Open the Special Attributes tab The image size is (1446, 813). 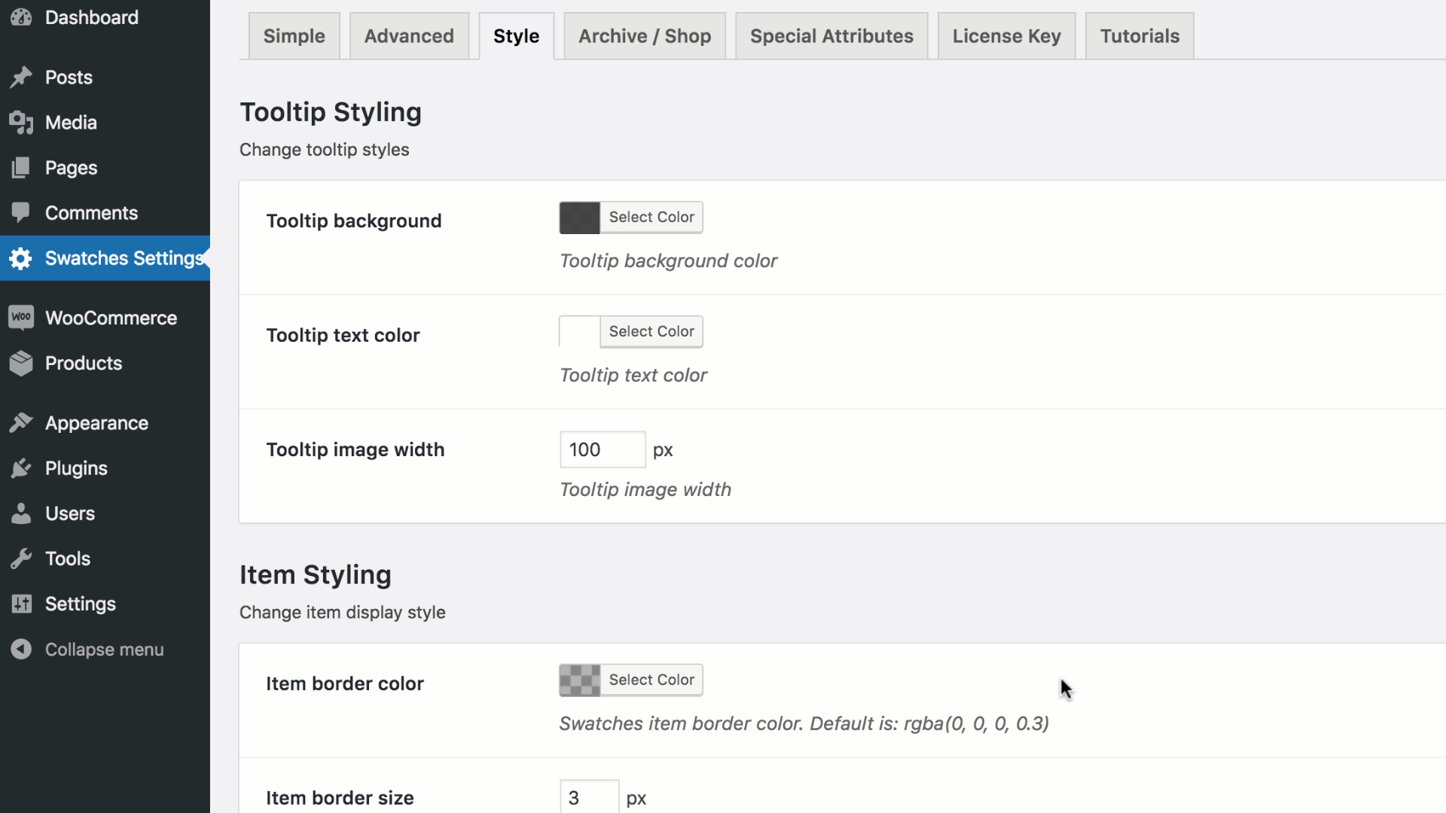831,35
